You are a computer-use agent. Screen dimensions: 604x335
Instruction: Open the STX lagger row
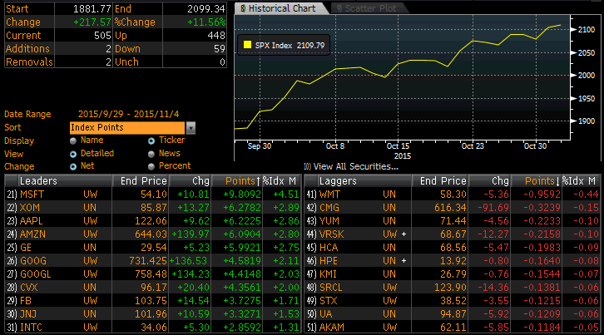(453, 300)
